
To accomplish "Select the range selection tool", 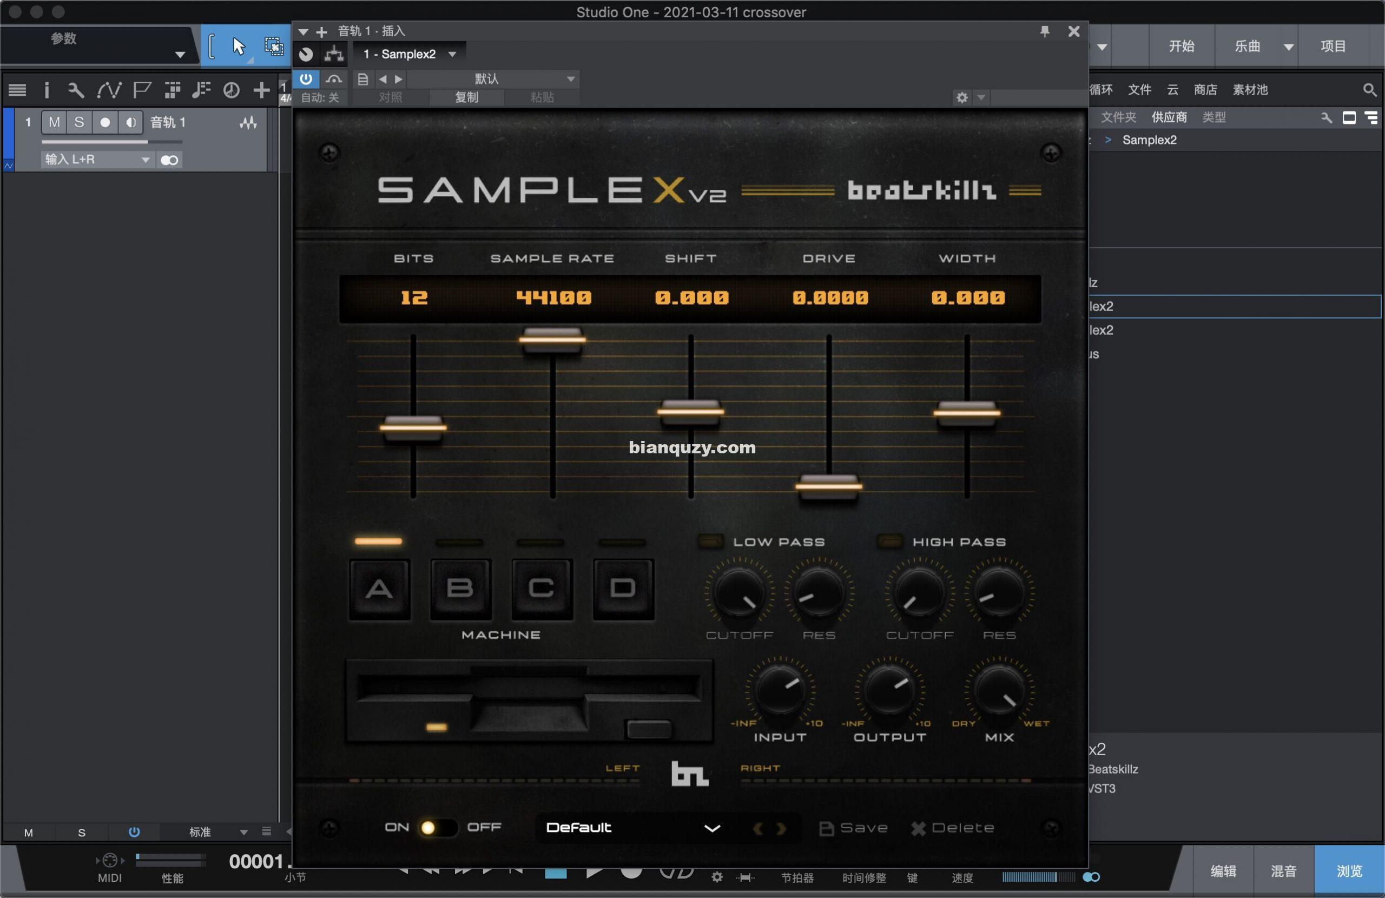I will click(x=274, y=46).
